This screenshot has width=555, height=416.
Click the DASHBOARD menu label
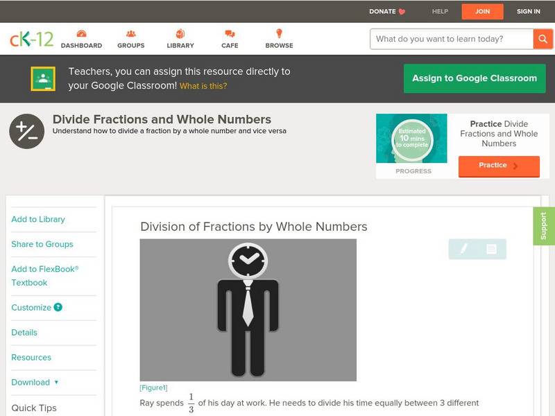tap(81, 46)
